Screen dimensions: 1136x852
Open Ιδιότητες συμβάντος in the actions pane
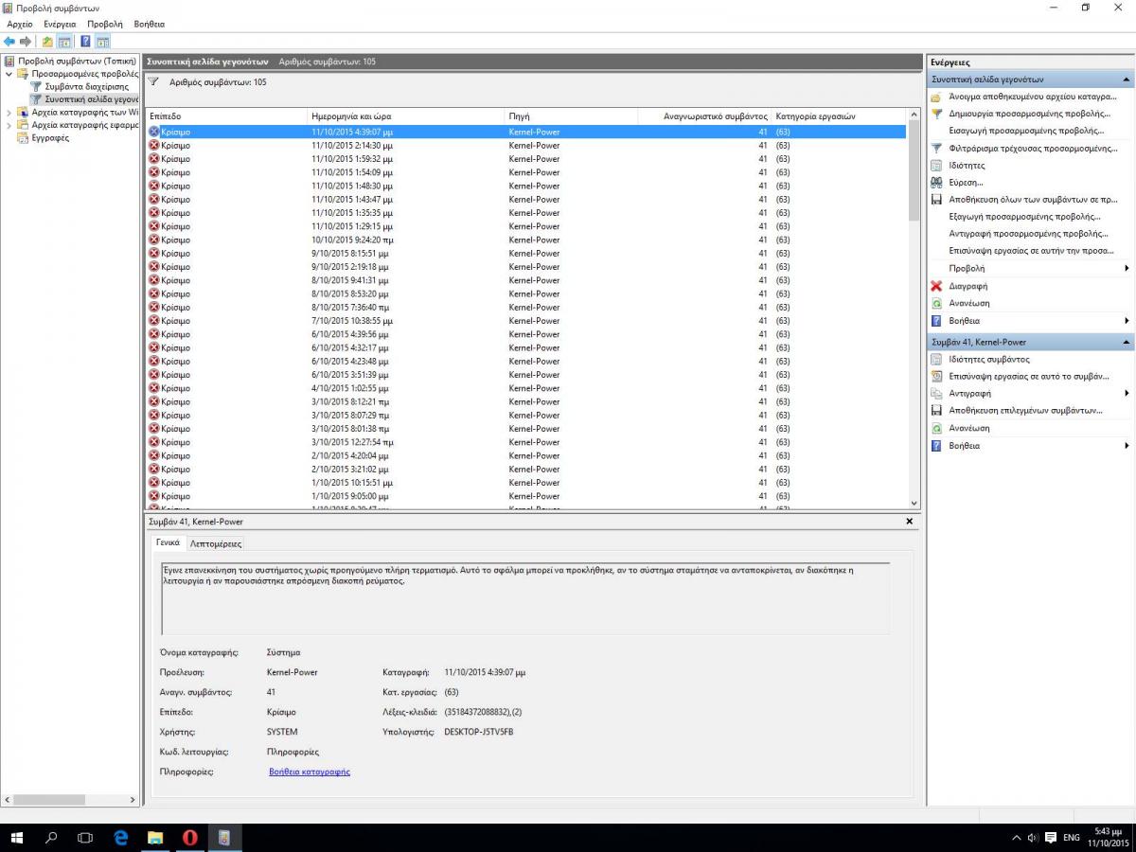click(989, 360)
